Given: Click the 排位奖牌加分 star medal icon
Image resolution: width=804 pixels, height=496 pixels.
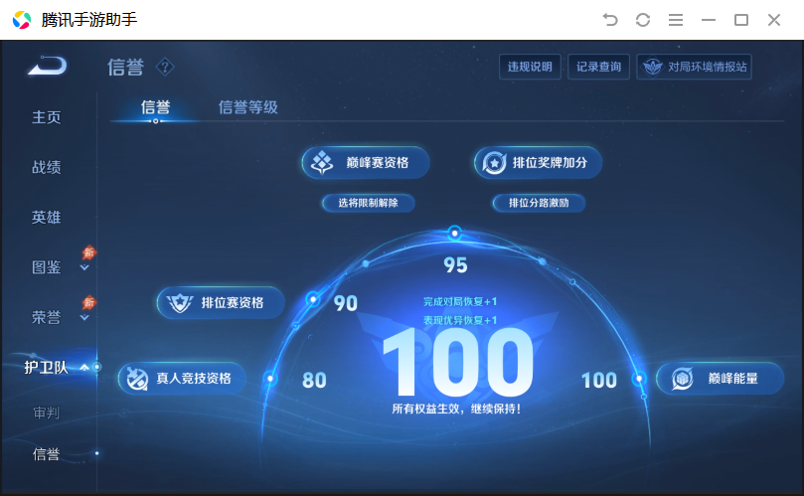Looking at the screenshot, I should [x=494, y=163].
